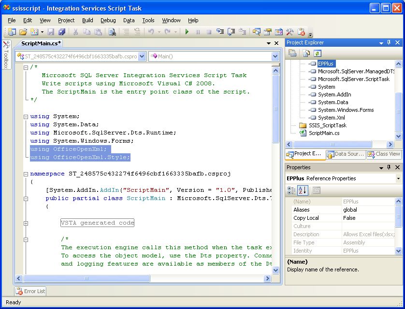Toggle auto-hide pin on Project Explorer

[x=389, y=42]
